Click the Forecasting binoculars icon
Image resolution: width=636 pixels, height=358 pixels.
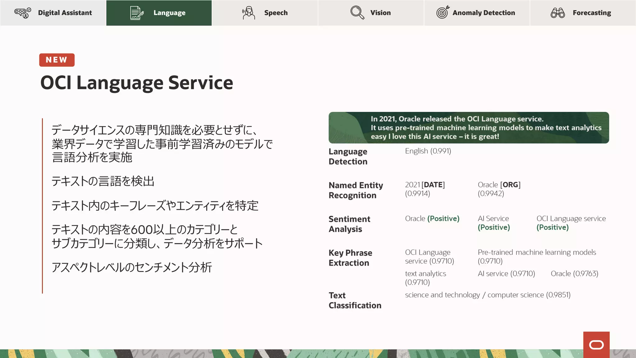[x=558, y=13]
